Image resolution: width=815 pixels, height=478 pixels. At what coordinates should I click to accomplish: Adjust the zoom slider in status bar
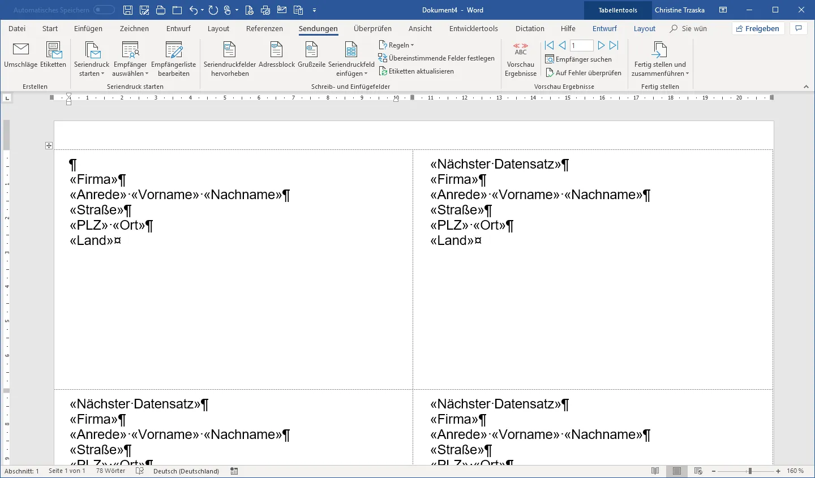[750, 471]
